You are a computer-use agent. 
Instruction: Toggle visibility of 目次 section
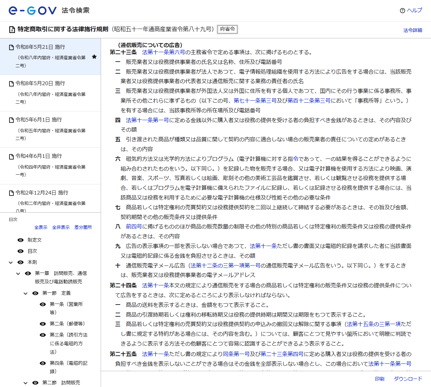coord(21,251)
